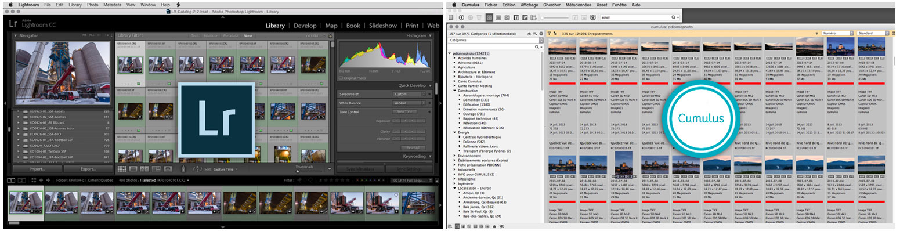The image size is (900, 231).
Task: Open People view icon in Lightroom toolbar
Action: tap(168, 169)
